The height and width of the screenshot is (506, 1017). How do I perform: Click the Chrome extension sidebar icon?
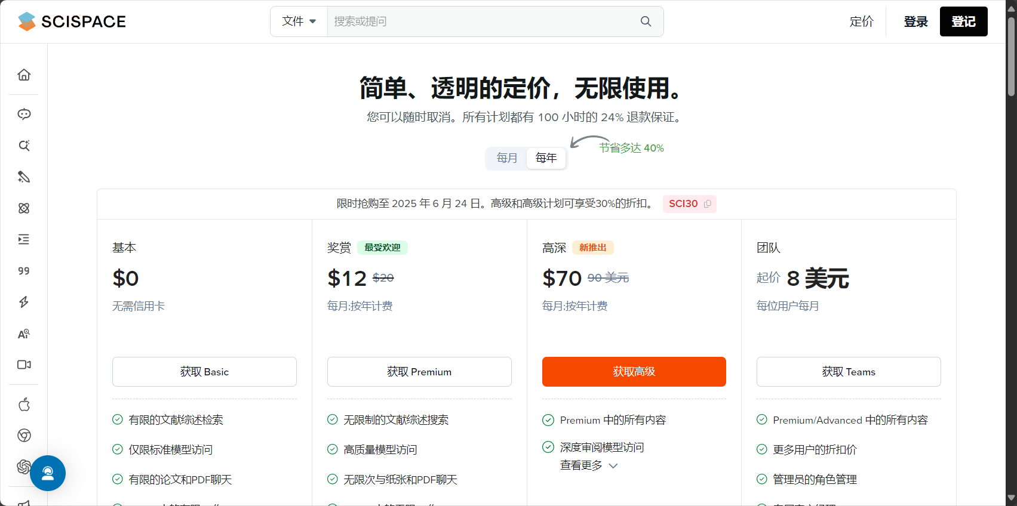[x=24, y=436]
